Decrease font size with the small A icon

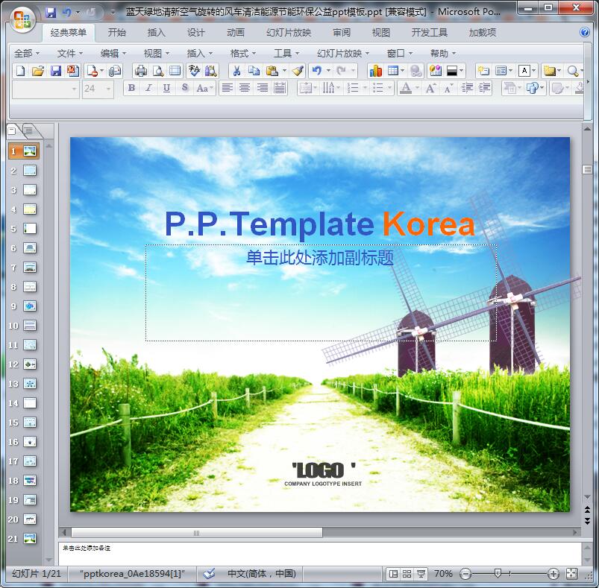click(448, 89)
